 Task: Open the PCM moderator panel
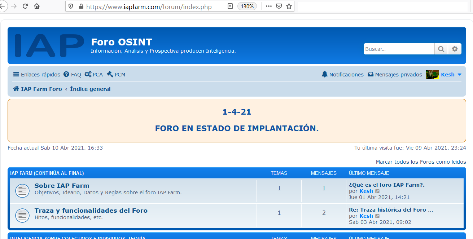click(x=116, y=75)
